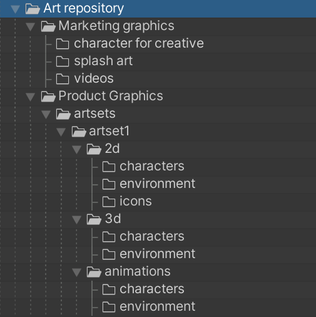Select environment under the 3d folder
This screenshot has height=317, width=316.
158,254
